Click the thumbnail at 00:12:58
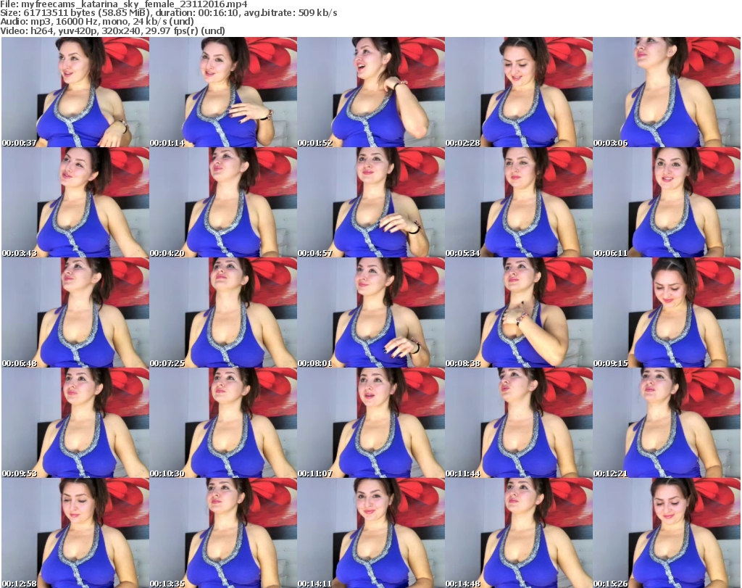 (75, 533)
